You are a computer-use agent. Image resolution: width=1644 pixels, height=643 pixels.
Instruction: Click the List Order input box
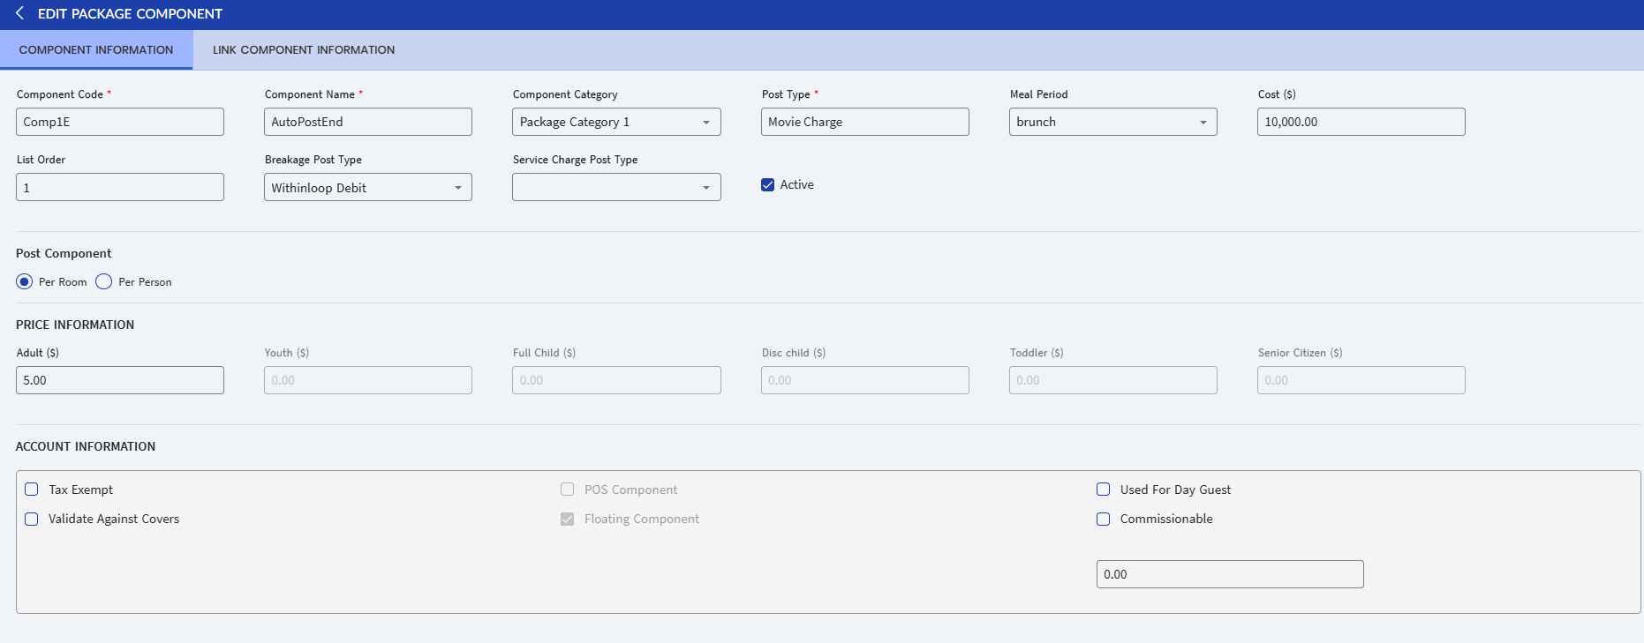[x=119, y=188]
